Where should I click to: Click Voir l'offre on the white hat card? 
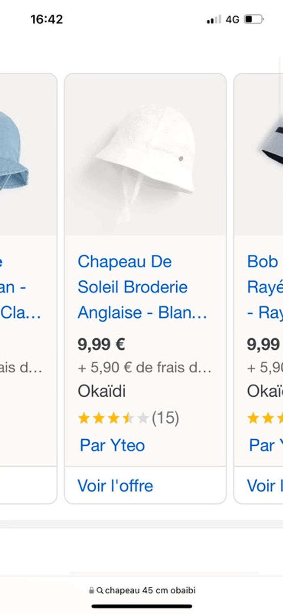(115, 485)
